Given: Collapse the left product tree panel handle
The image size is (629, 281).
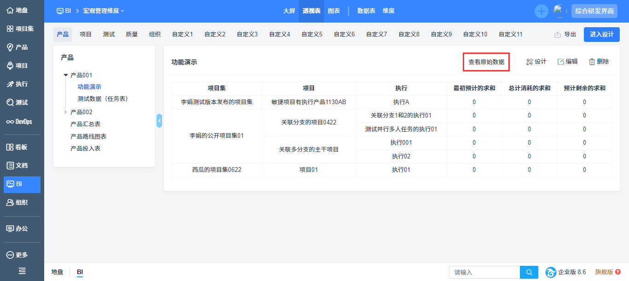Looking at the screenshot, I should 159,121.
